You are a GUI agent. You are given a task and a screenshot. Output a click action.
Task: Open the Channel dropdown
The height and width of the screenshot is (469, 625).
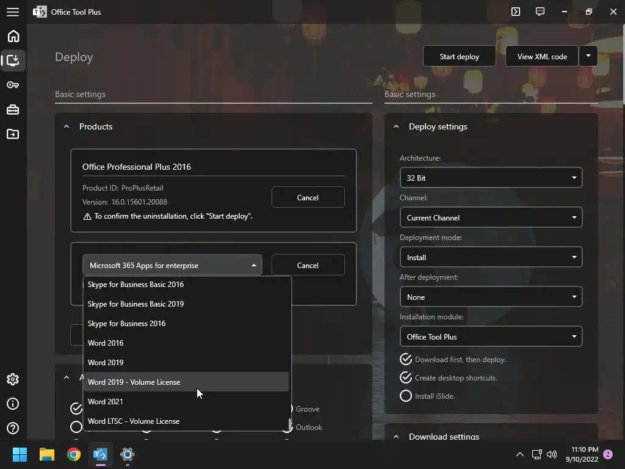pyautogui.click(x=491, y=218)
